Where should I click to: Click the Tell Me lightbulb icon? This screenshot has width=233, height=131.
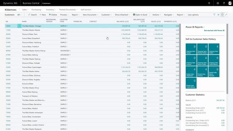pyautogui.click(x=209, y=3)
